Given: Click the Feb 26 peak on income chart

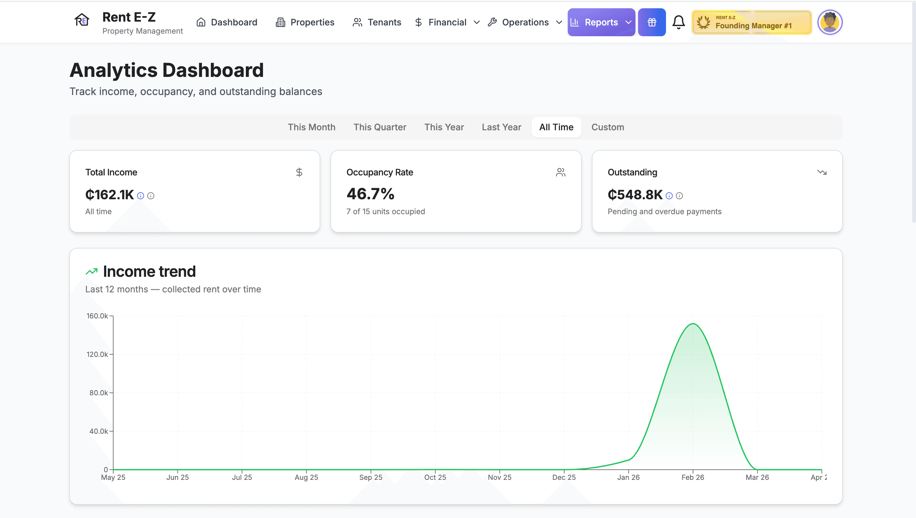Looking at the screenshot, I should [693, 324].
